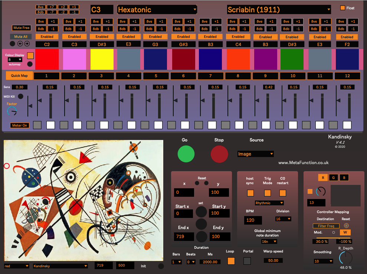The image size is (367, 274).
Task: Click the Init round button
Action: click(161, 266)
